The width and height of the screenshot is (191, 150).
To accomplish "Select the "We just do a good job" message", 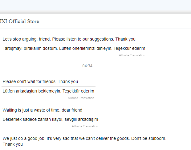I will coord(84,141).
